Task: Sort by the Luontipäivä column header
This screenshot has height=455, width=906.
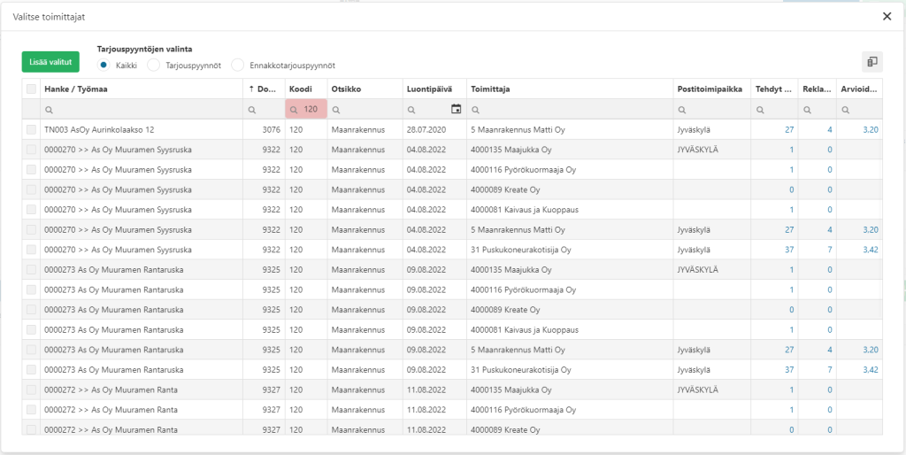Action: [429, 89]
